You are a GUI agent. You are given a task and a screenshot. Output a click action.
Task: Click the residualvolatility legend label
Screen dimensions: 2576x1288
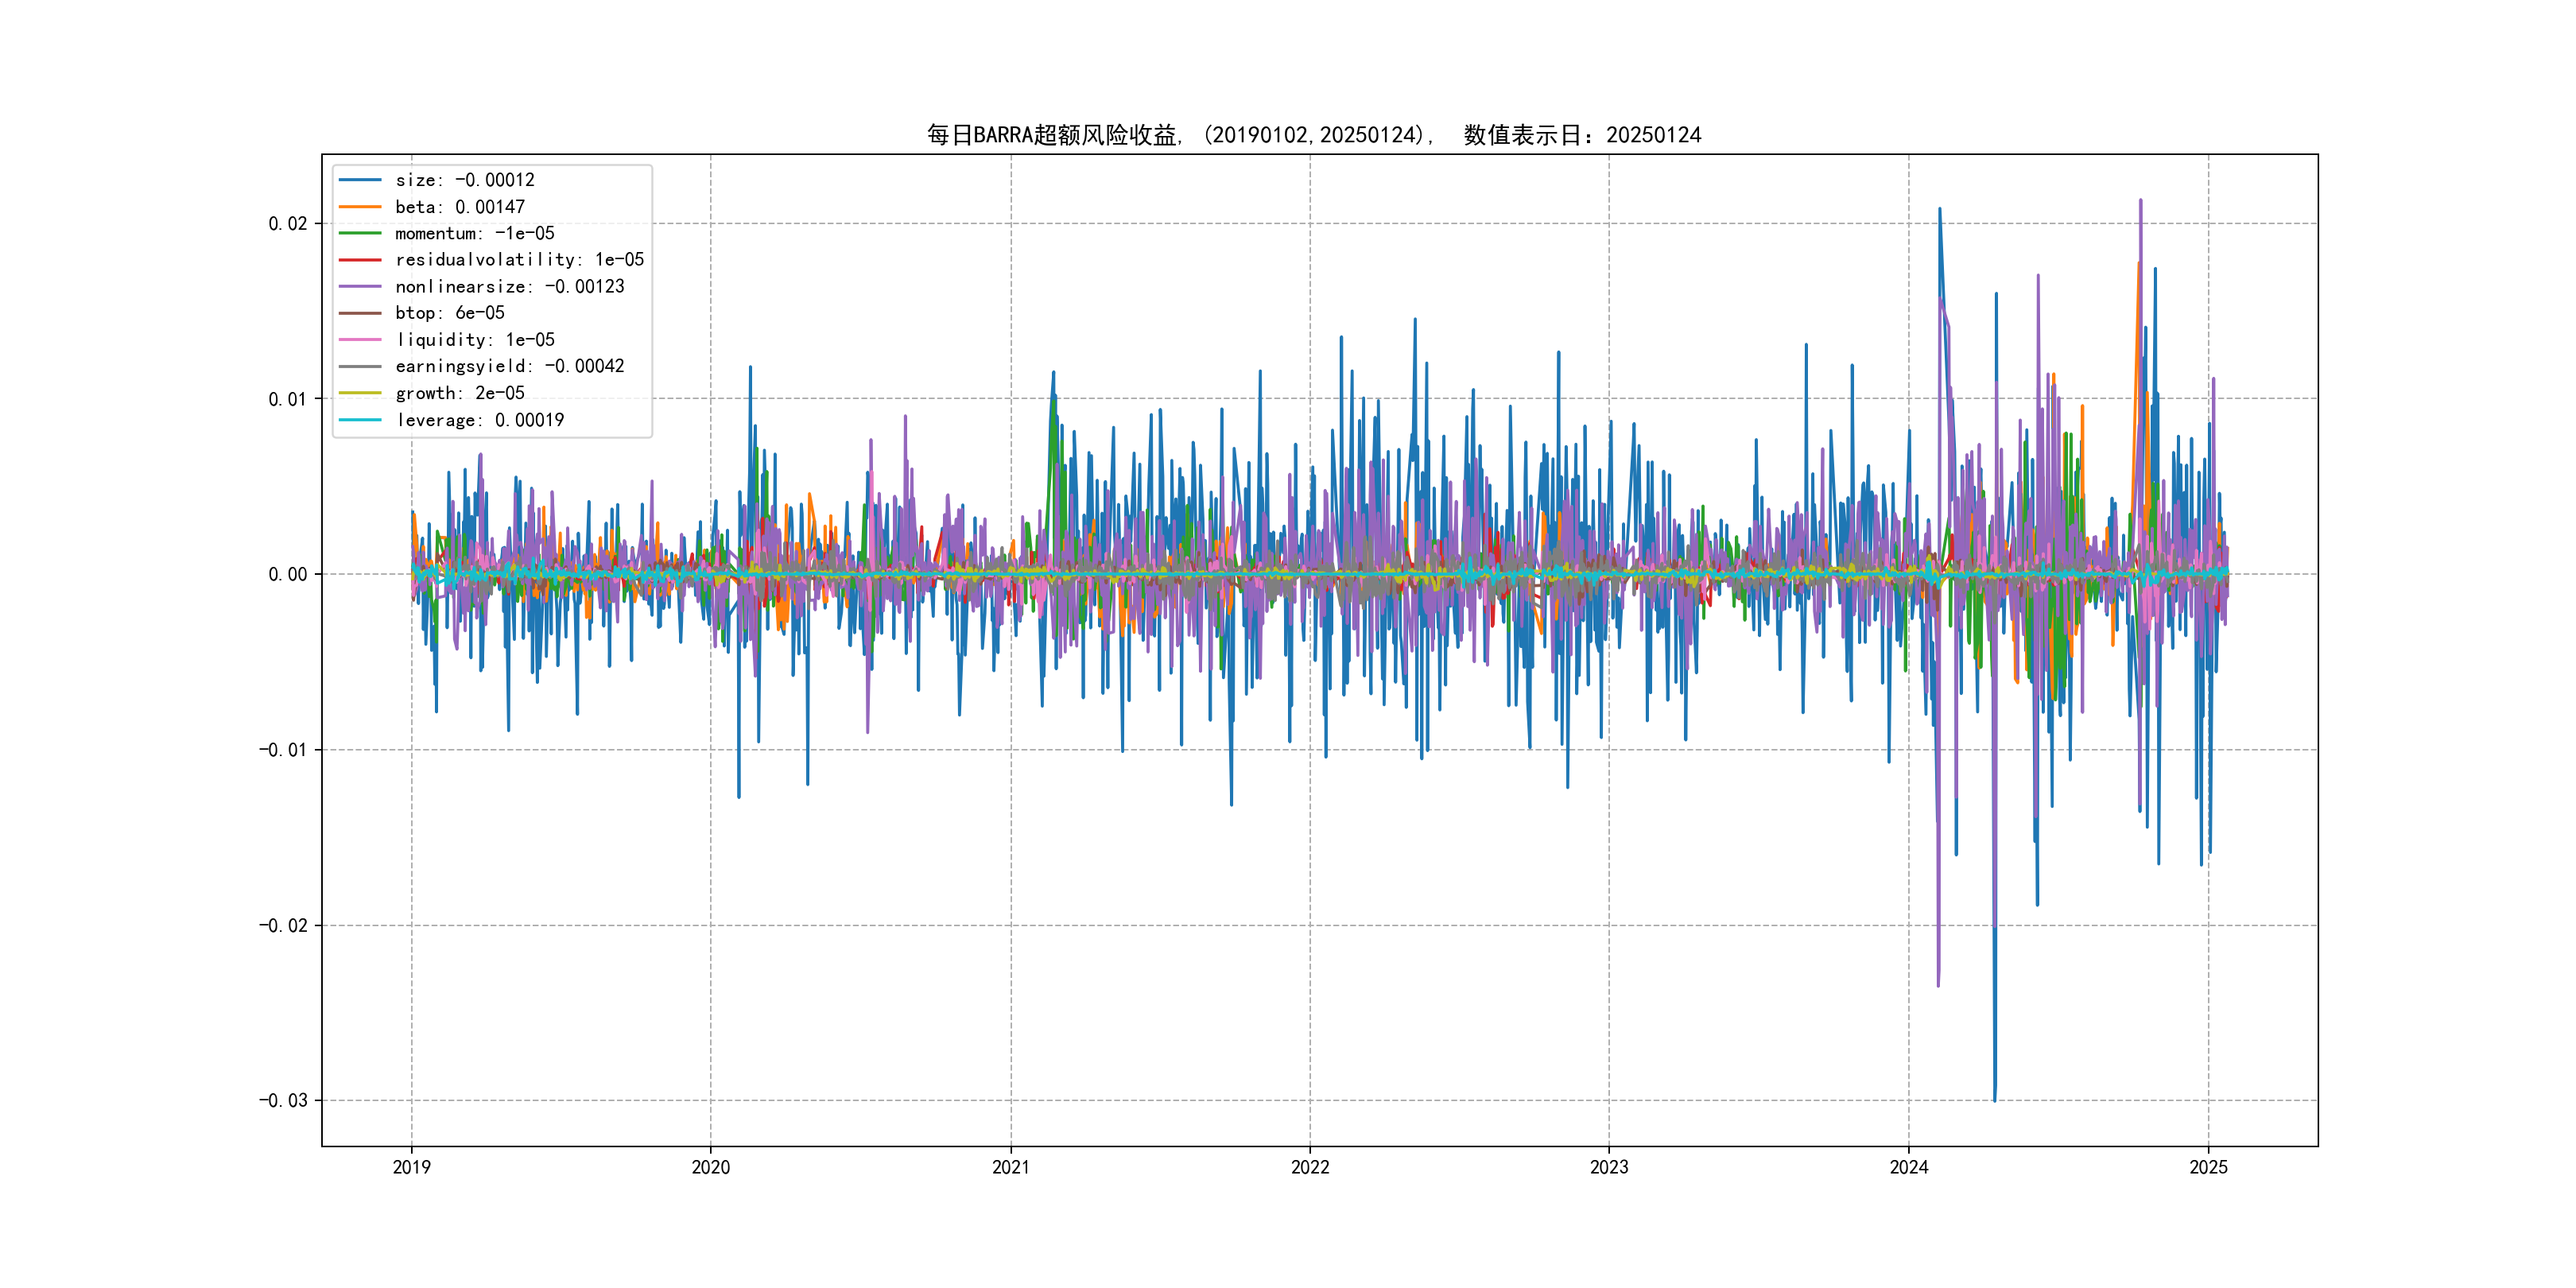coord(519,260)
